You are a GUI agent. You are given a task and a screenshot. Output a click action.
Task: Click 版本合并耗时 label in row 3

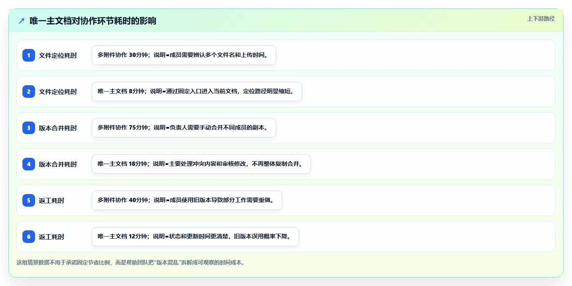tap(58, 128)
